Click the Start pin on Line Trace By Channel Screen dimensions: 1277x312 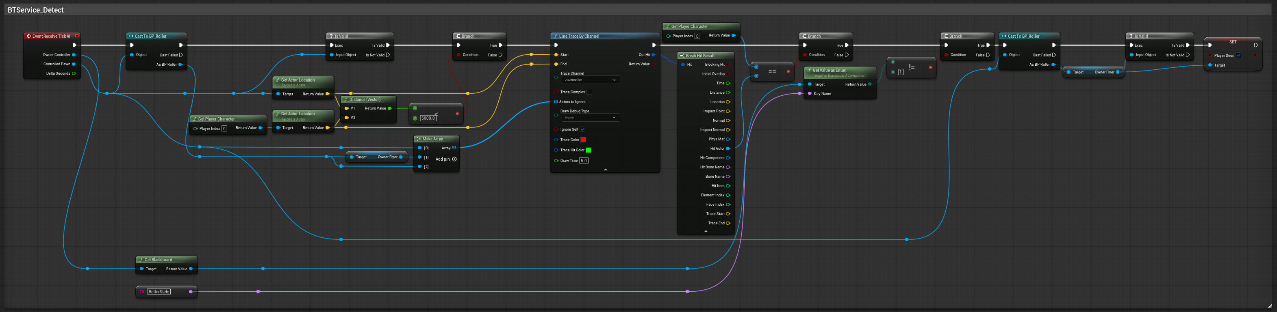556,55
